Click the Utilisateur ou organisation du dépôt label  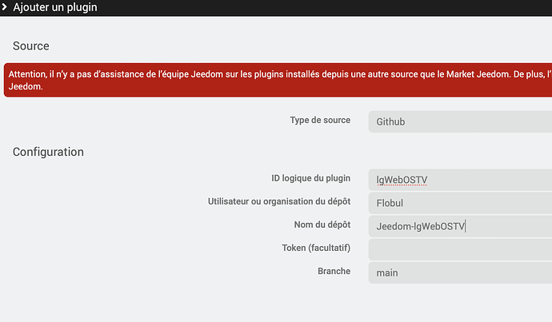click(279, 201)
